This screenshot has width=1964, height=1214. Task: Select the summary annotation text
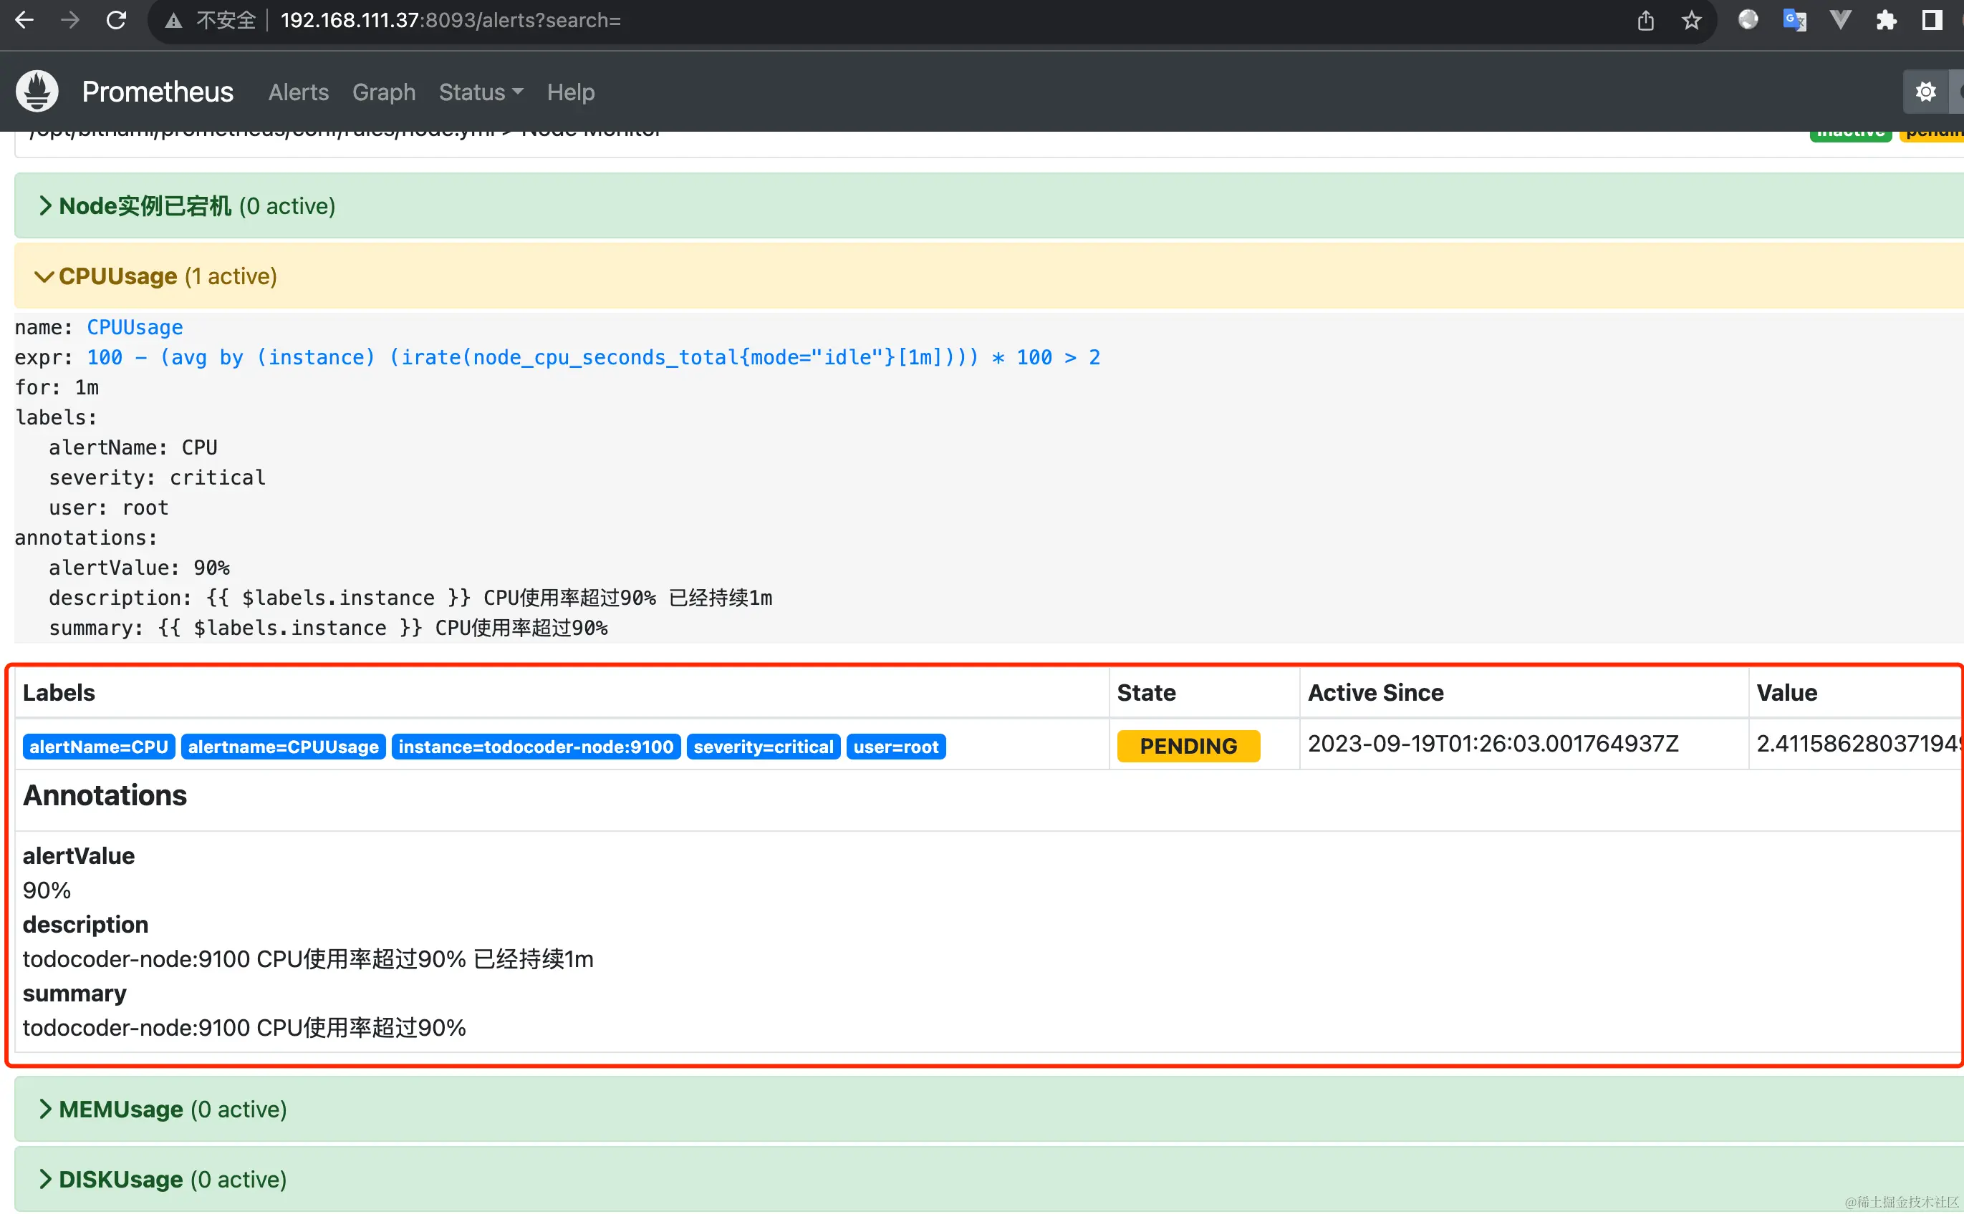click(x=244, y=1028)
